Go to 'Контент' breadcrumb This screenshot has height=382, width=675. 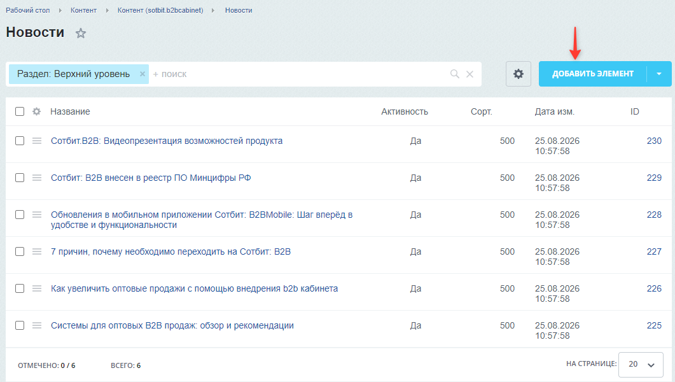point(83,10)
